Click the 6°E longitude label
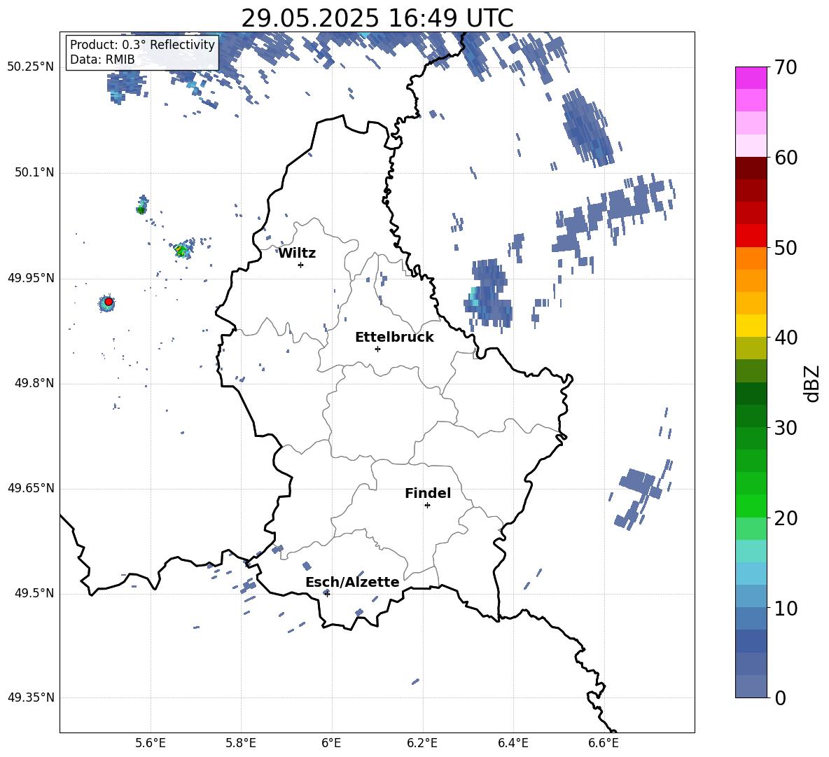The image size is (829, 757). [x=331, y=743]
